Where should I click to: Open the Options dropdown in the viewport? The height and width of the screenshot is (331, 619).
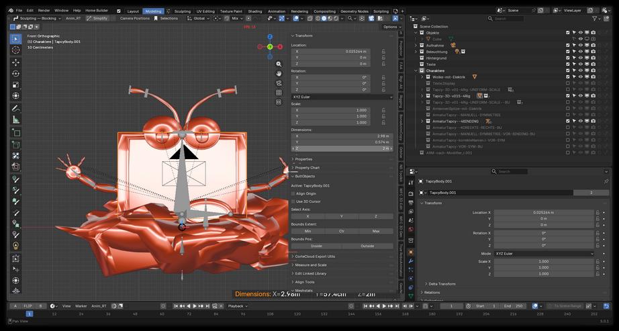pyautogui.click(x=391, y=27)
